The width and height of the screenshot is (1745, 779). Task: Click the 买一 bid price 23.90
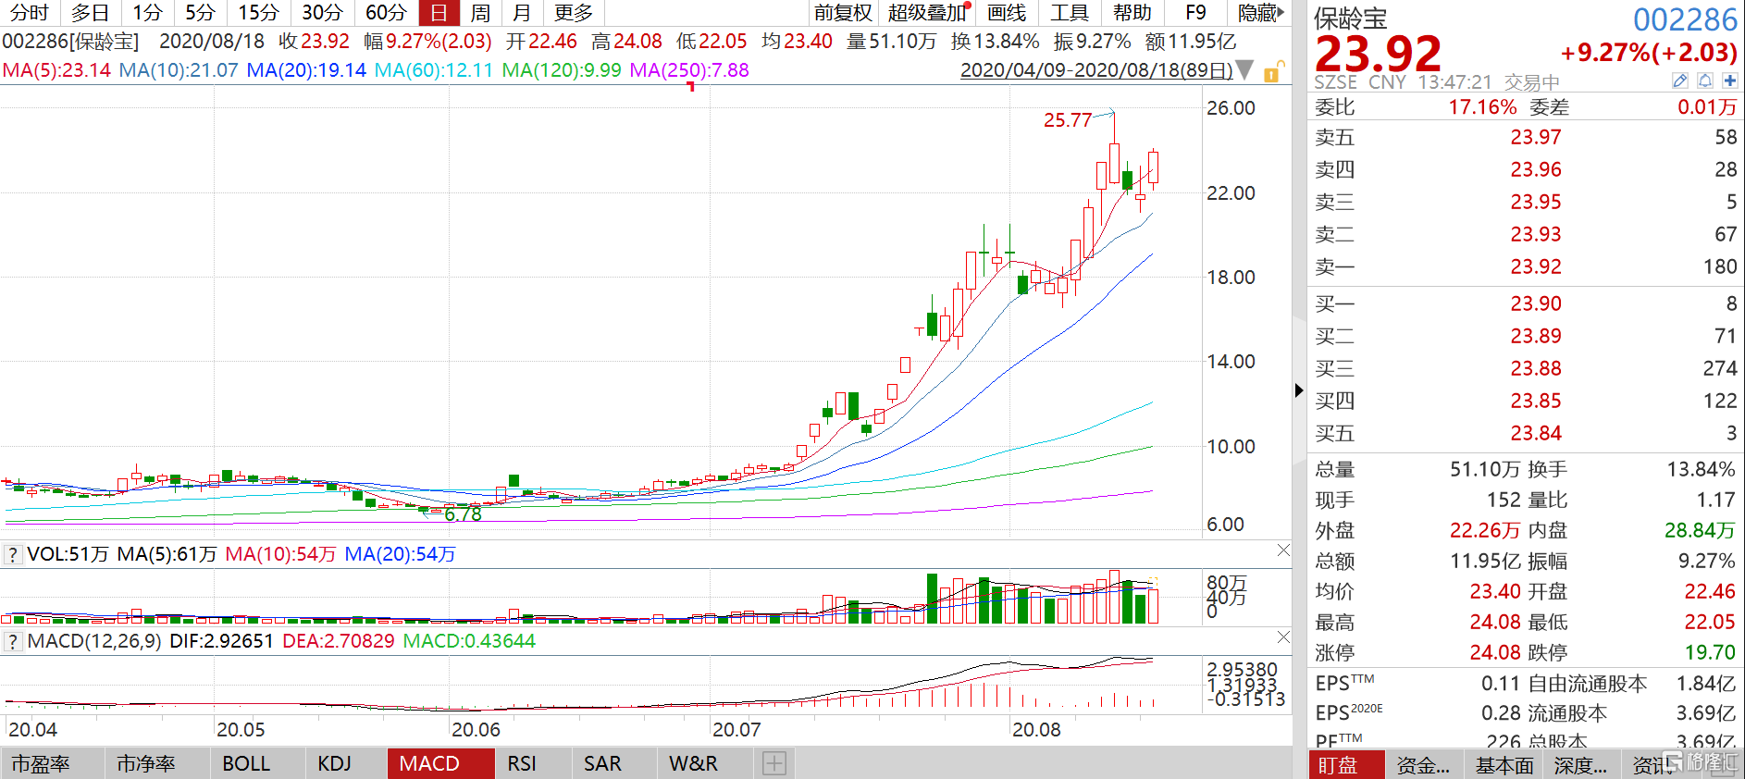pyautogui.click(x=1536, y=303)
